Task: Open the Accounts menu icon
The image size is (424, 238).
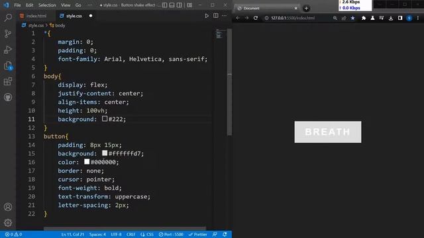Action: pos(8,207)
